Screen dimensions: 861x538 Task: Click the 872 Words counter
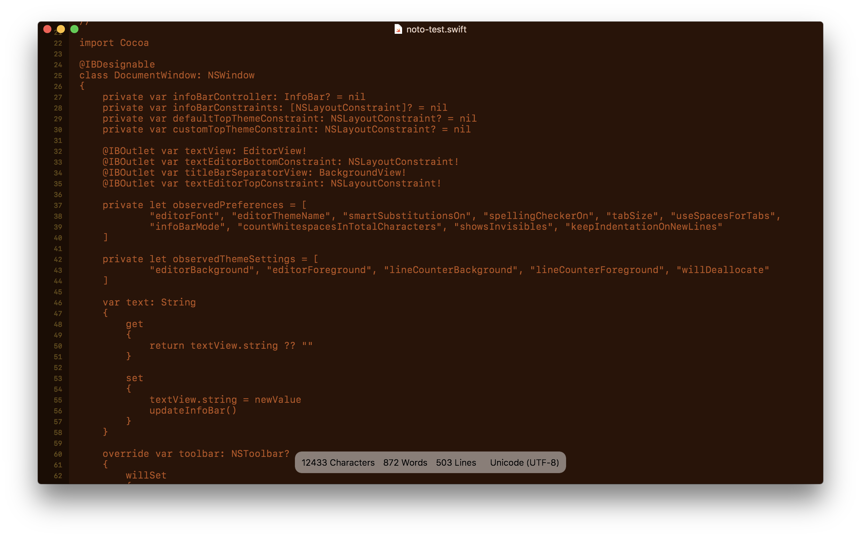pos(405,463)
